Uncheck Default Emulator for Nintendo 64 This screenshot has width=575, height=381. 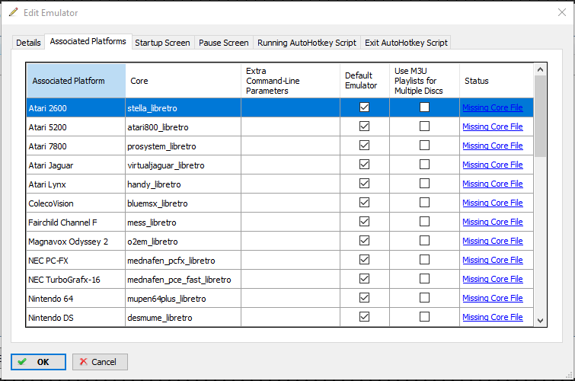(x=364, y=298)
